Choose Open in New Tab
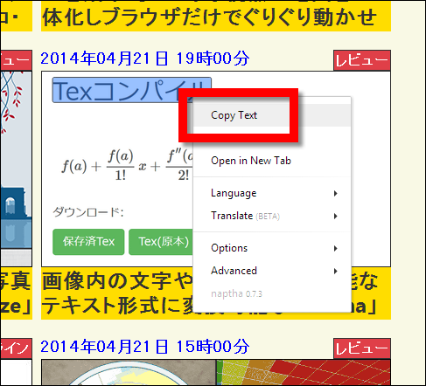This screenshot has width=426, height=386. [x=272, y=161]
